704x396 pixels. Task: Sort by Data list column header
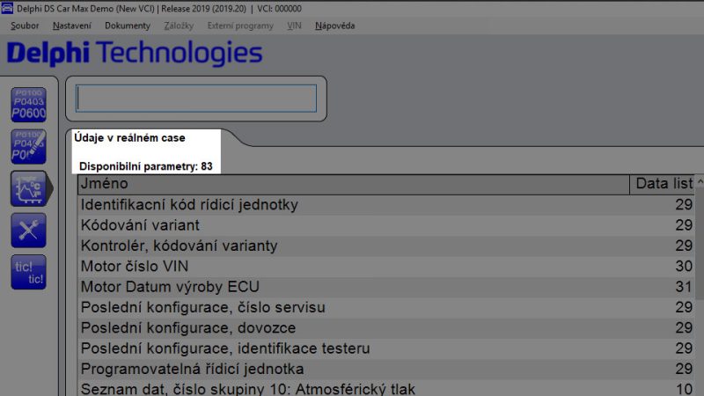664,184
